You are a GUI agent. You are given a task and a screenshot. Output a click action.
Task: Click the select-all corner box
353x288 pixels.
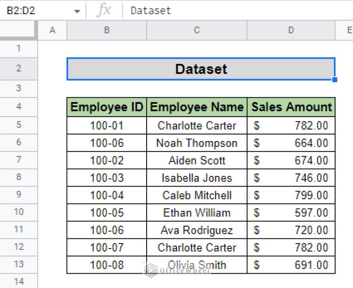click(18, 30)
